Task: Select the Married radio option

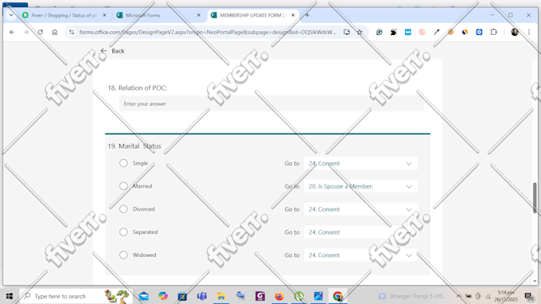Action: [123, 186]
